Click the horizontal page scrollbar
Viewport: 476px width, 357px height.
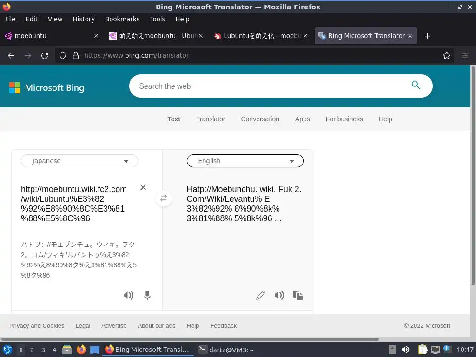point(190,339)
